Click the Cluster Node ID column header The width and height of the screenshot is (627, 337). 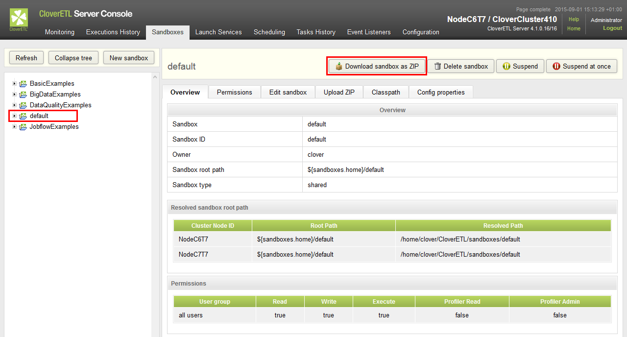tap(213, 226)
